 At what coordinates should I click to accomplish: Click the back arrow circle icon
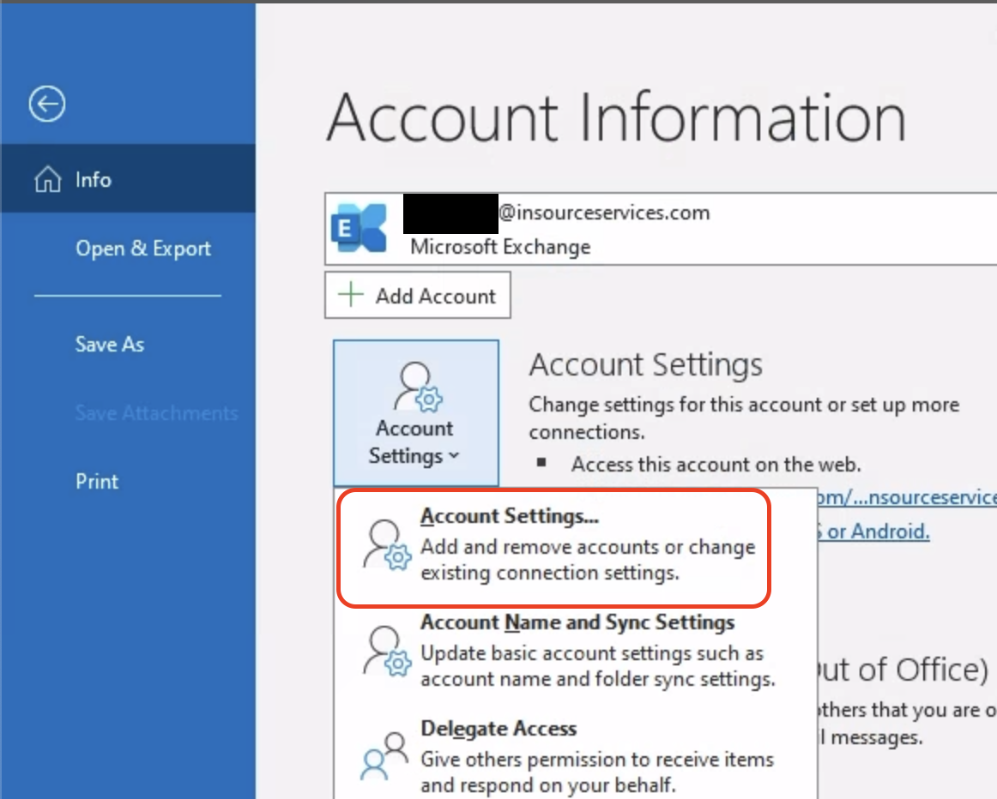(47, 104)
